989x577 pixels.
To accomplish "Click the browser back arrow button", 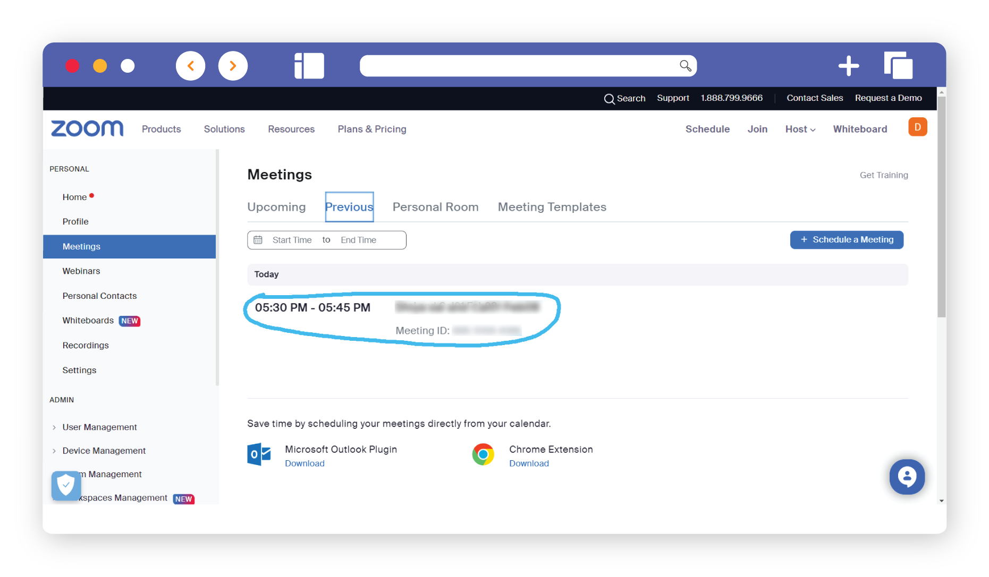I will tap(190, 66).
